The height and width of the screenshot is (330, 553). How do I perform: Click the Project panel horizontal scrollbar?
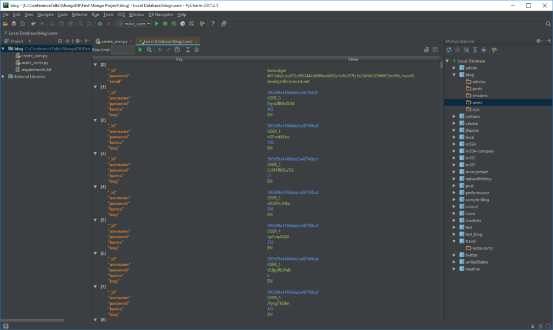coord(32,320)
